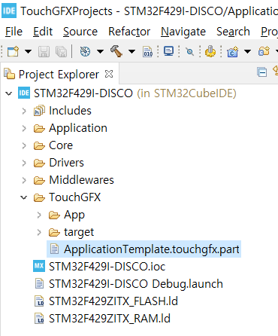
Task: Open the Navigate menu
Action: point(183,32)
